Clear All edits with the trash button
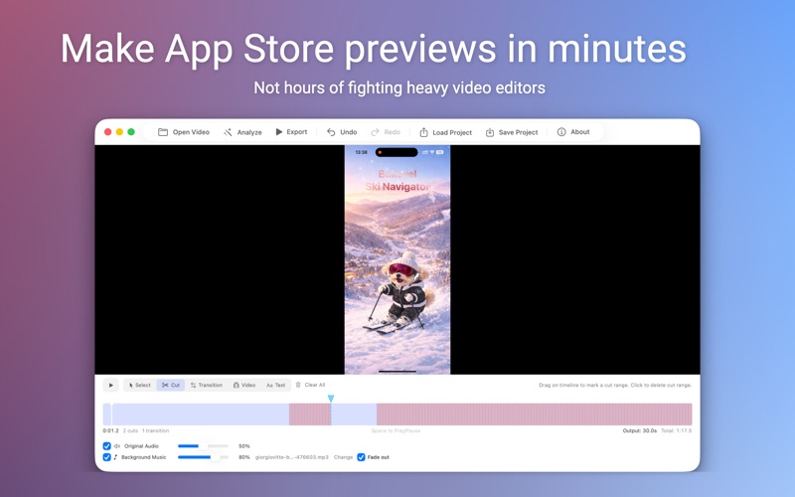The width and height of the screenshot is (795, 497). 310,385
